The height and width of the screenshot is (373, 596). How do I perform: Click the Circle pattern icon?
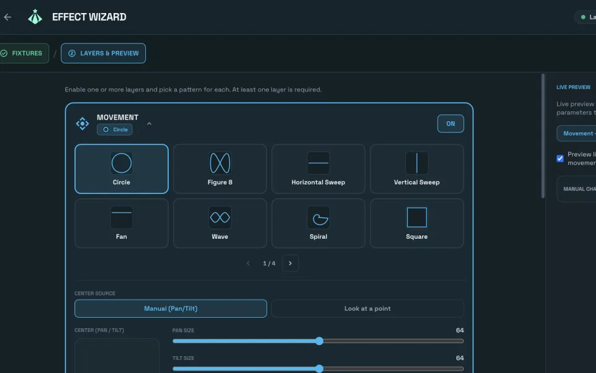click(121, 163)
